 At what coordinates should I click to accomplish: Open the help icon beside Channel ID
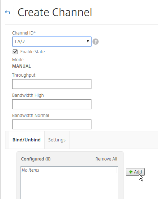point(95,42)
